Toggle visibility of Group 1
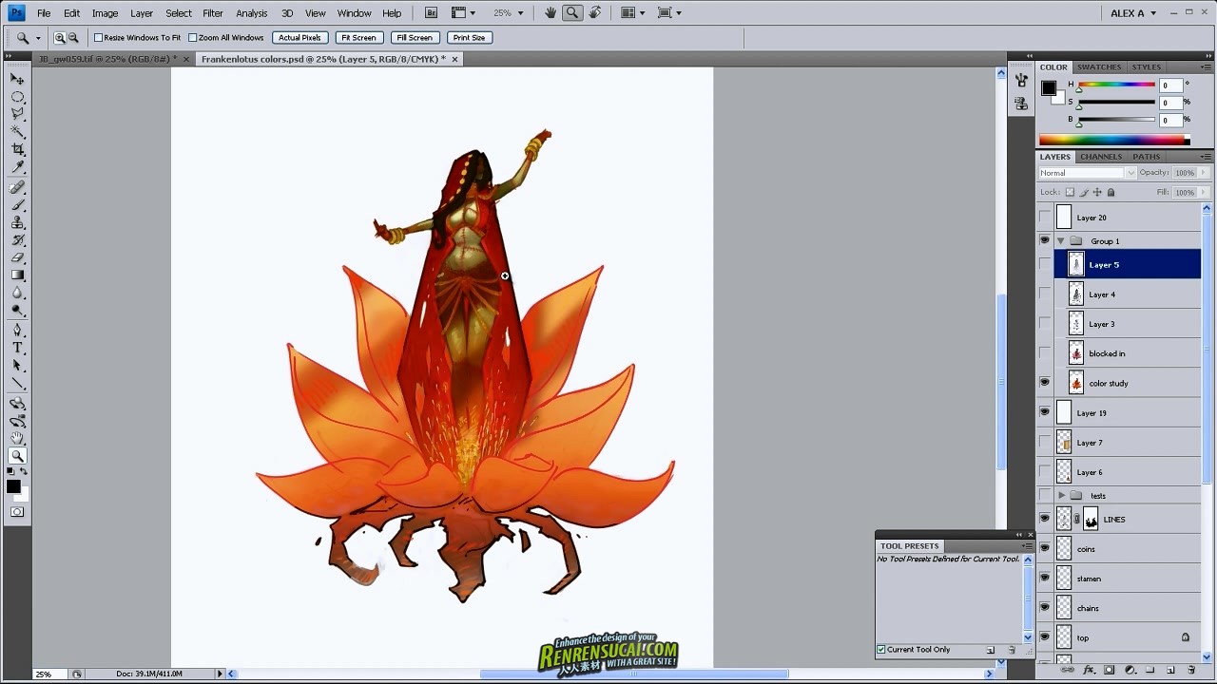The height and width of the screenshot is (684, 1217). pos(1045,241)
